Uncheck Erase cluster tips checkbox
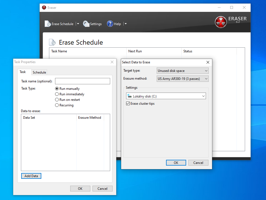266x200 pixels. click(x=128, y=104)
